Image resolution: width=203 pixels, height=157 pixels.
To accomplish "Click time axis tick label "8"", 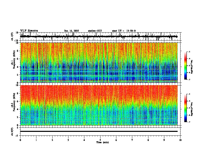I will [148, 140].
